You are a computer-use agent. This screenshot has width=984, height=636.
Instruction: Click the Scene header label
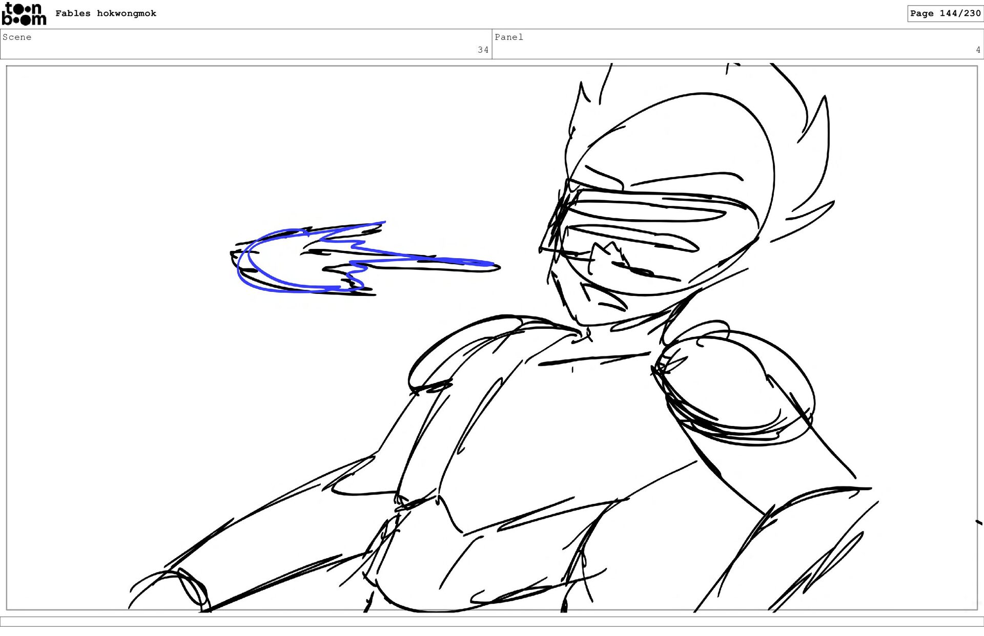click(x=17, y=37)
